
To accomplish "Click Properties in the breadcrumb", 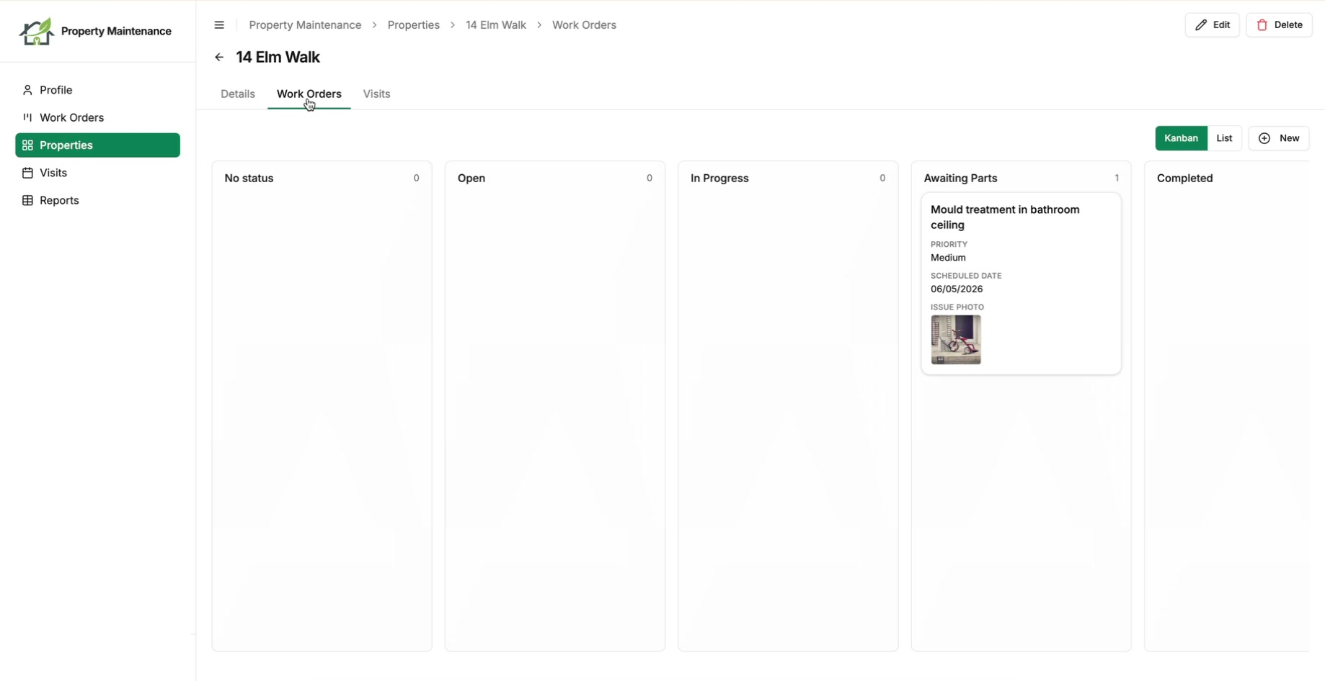I will pyautogui.click(x=414, y=25).
